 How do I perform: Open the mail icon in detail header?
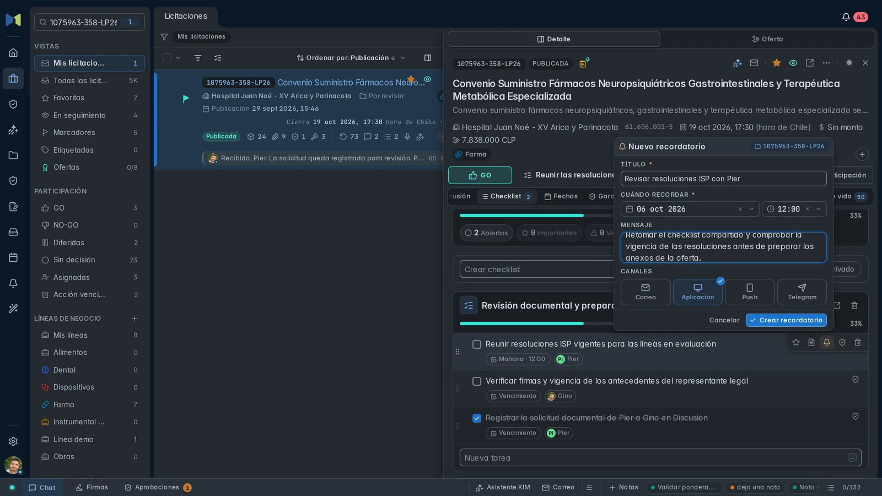point(754,63)
